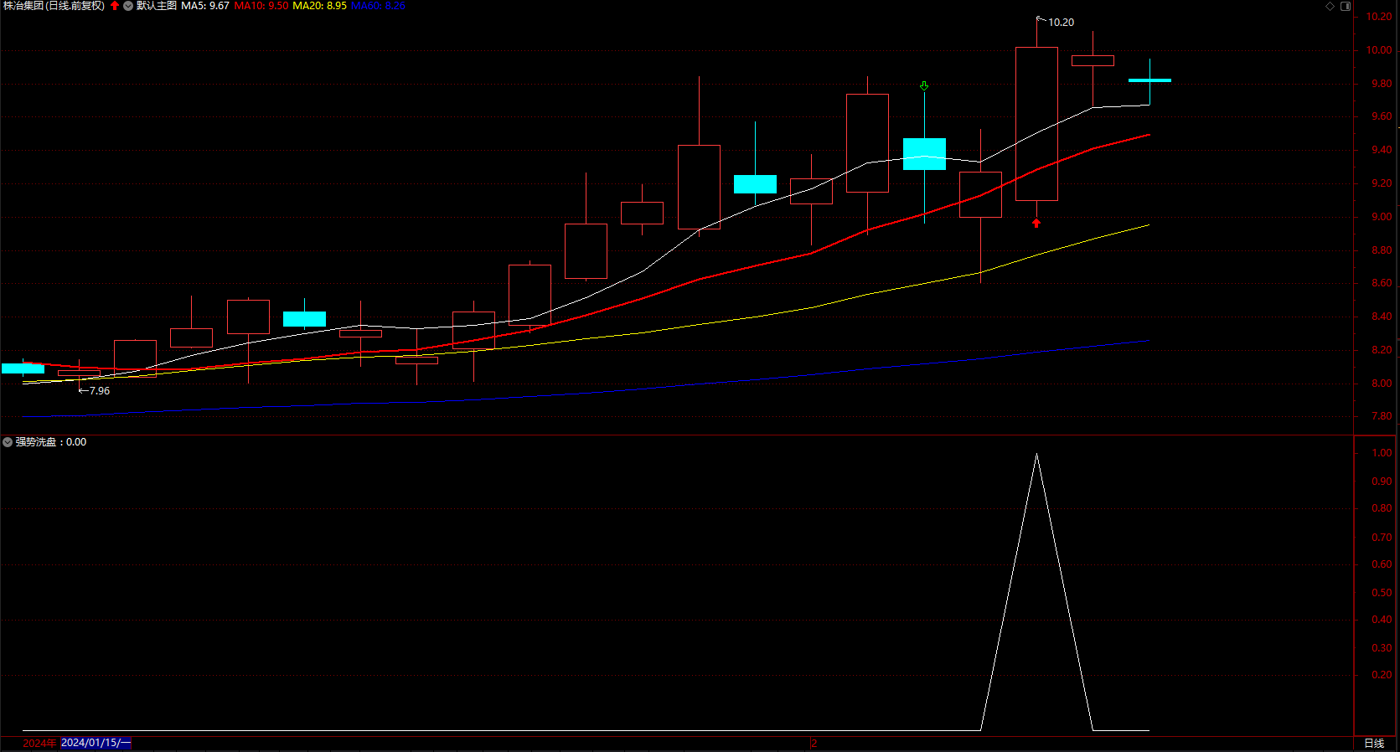Click the 2024年 year label on time axis
Image resolution: width=1400 pixels, height=752 pixels.
(39, 743)
